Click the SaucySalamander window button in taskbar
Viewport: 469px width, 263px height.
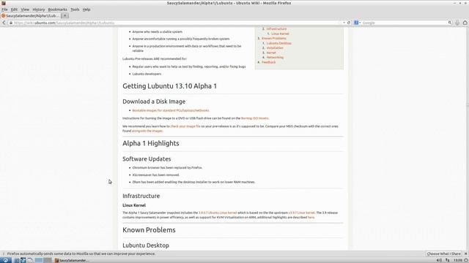pos(72,260)
